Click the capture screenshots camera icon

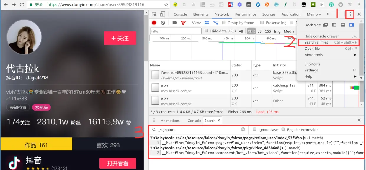[x=174, y=23]
